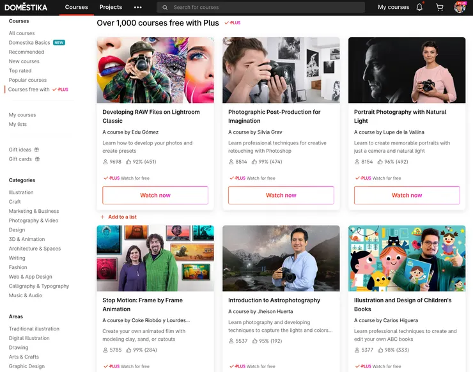Focus the Search for courses field

pos(261,8)
